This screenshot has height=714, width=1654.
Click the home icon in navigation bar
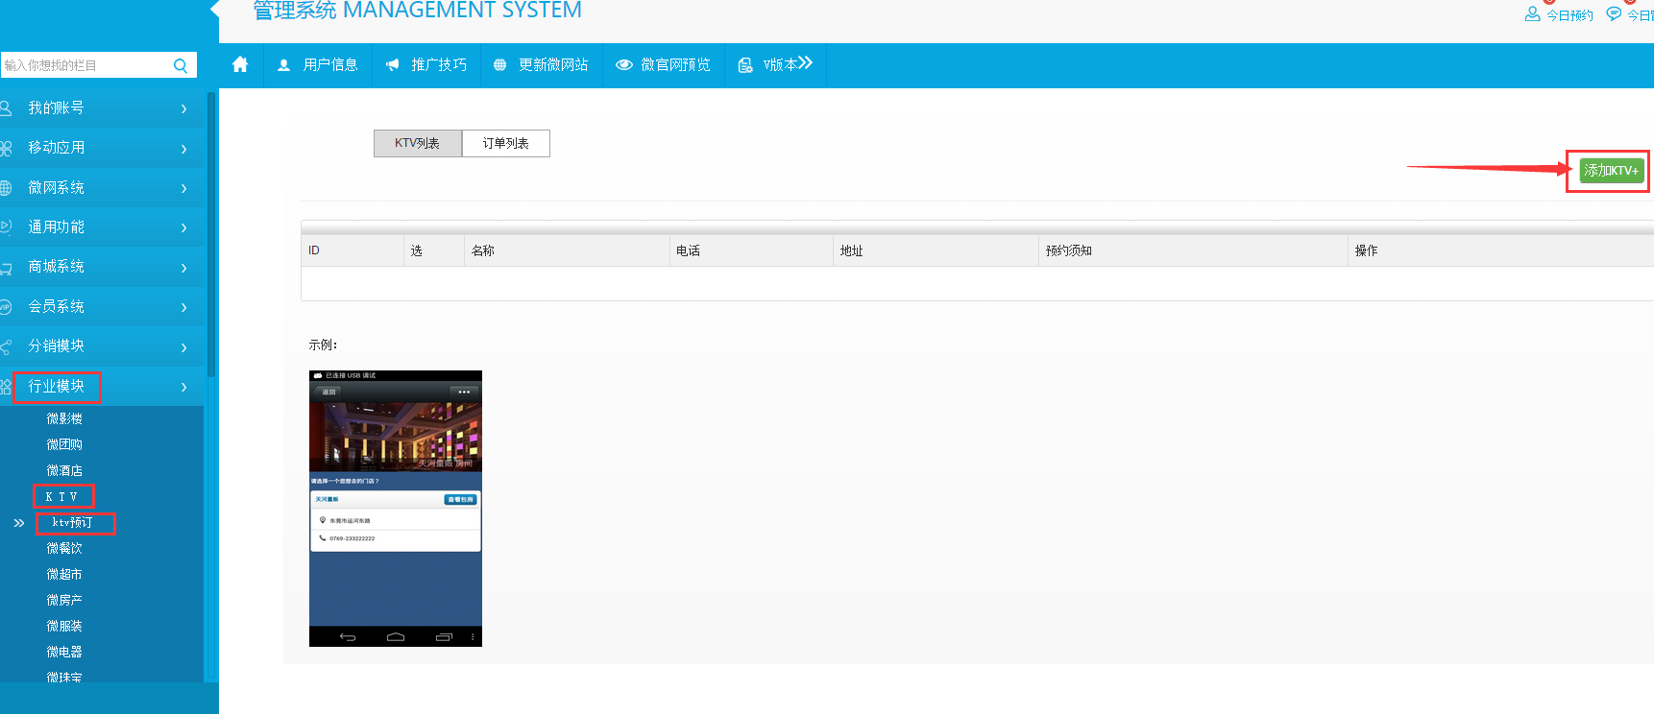[240, 64]
